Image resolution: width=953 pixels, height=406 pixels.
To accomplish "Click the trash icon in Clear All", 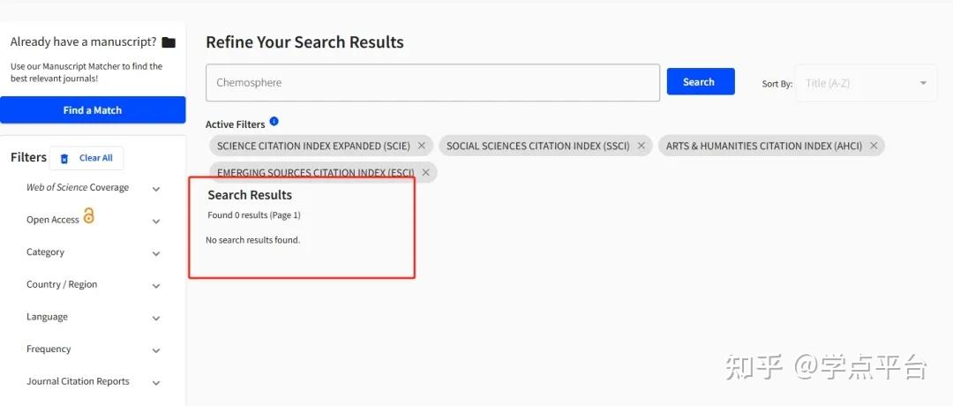I will 64,159.
